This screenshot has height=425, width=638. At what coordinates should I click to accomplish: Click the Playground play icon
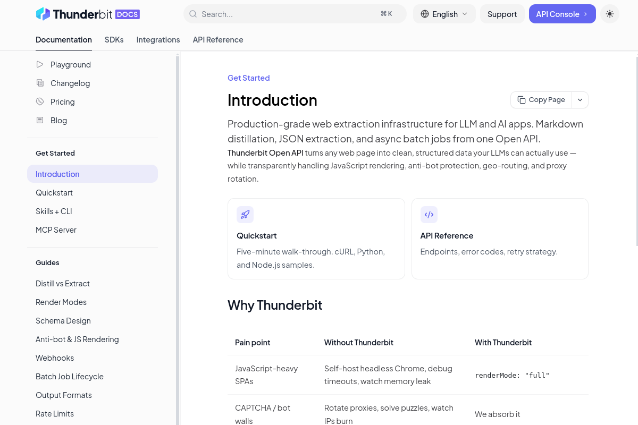40,64
